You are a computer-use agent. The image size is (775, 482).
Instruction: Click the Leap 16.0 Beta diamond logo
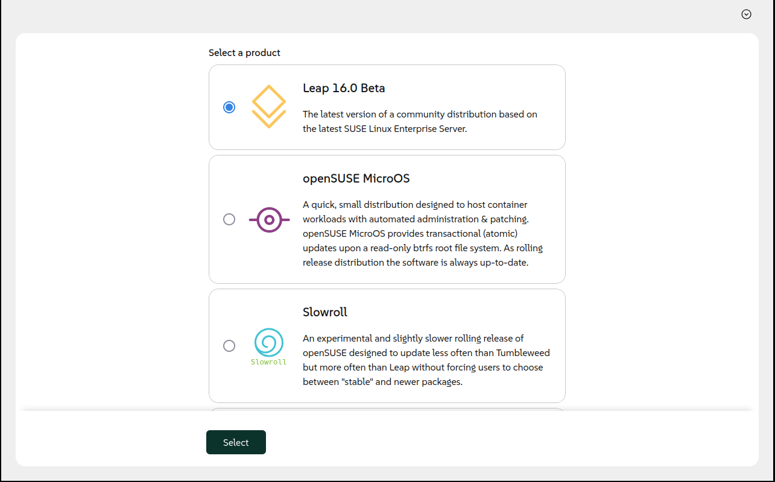(268, 107)
